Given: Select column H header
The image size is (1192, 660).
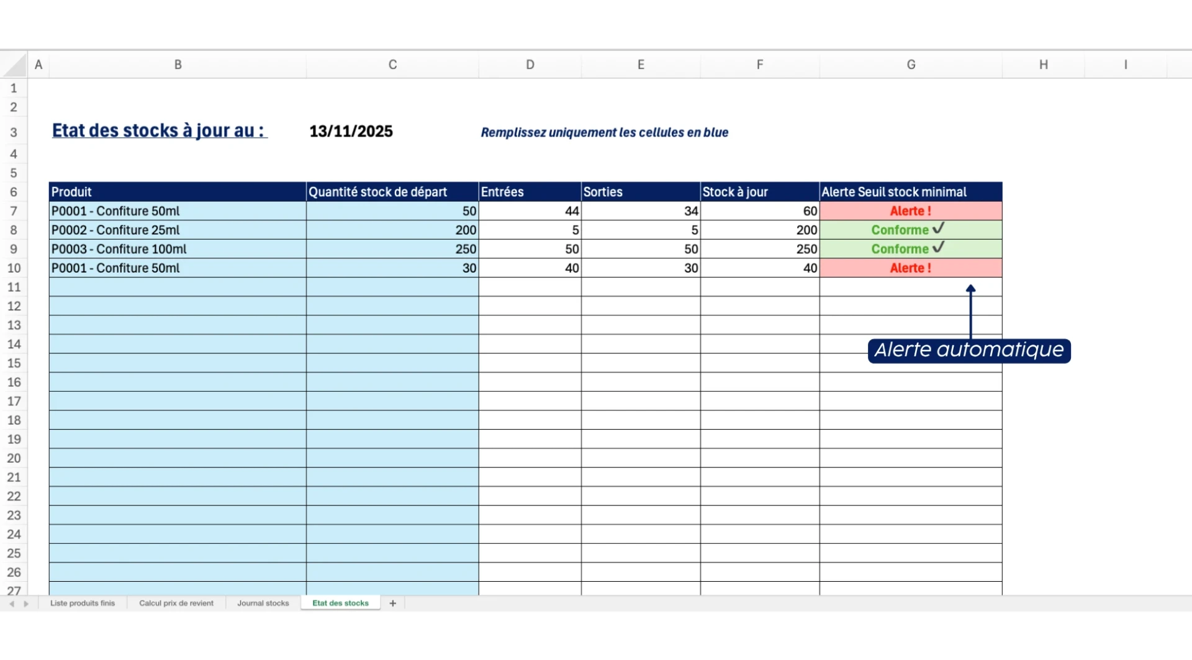Looking at the screenshot, I should 1044,65.
